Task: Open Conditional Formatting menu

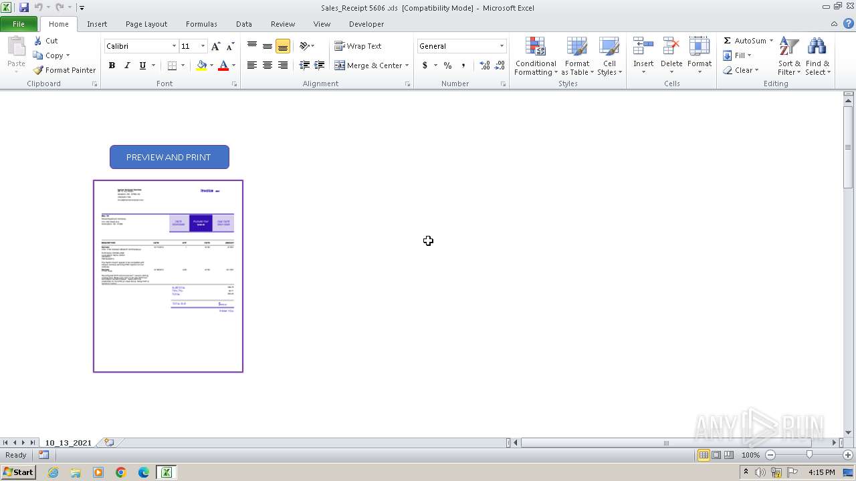Action: coord(535,57)
